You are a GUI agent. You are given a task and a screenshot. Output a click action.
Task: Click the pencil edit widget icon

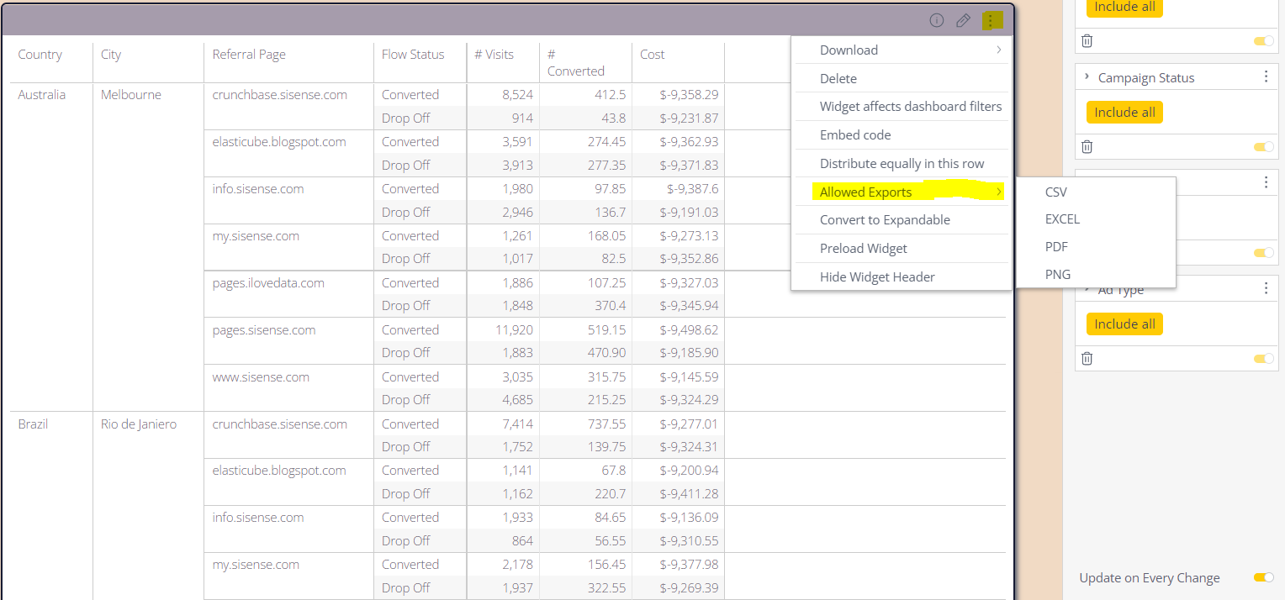[x=964, y=20]
